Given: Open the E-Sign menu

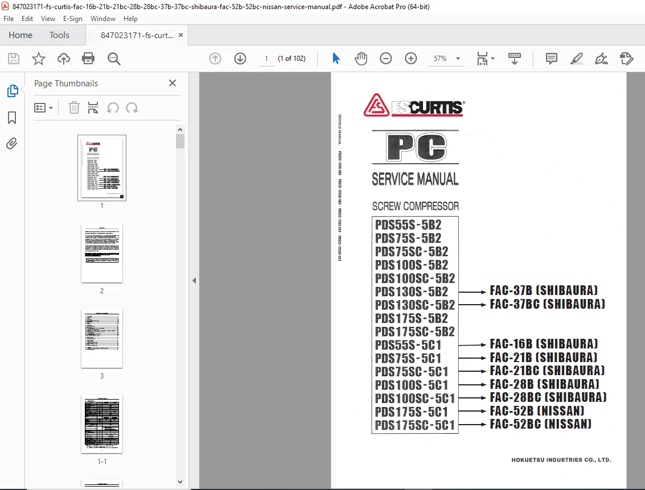Looking at the screenshot, I should click(72, 19).
